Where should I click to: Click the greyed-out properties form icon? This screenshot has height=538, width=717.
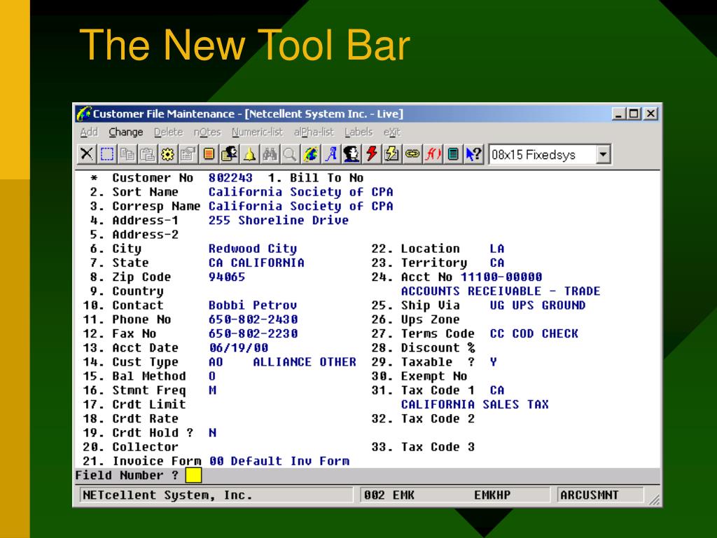tap(188, 154)
